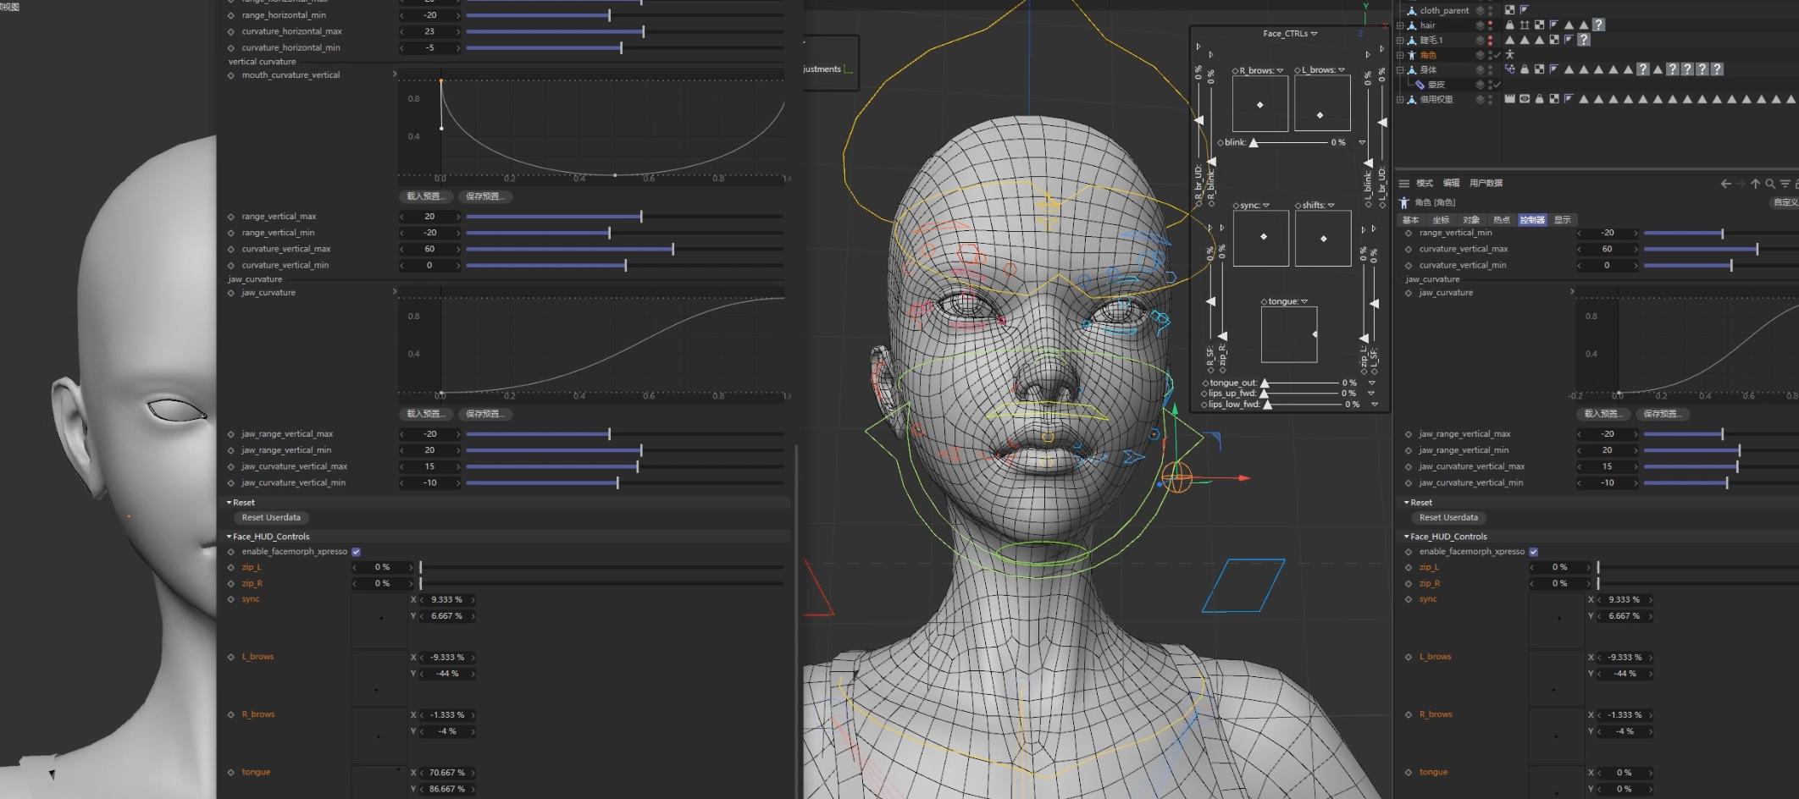
Task: Expand the 睫毛.1 object in the tree
Action: tap(1400, 40)
